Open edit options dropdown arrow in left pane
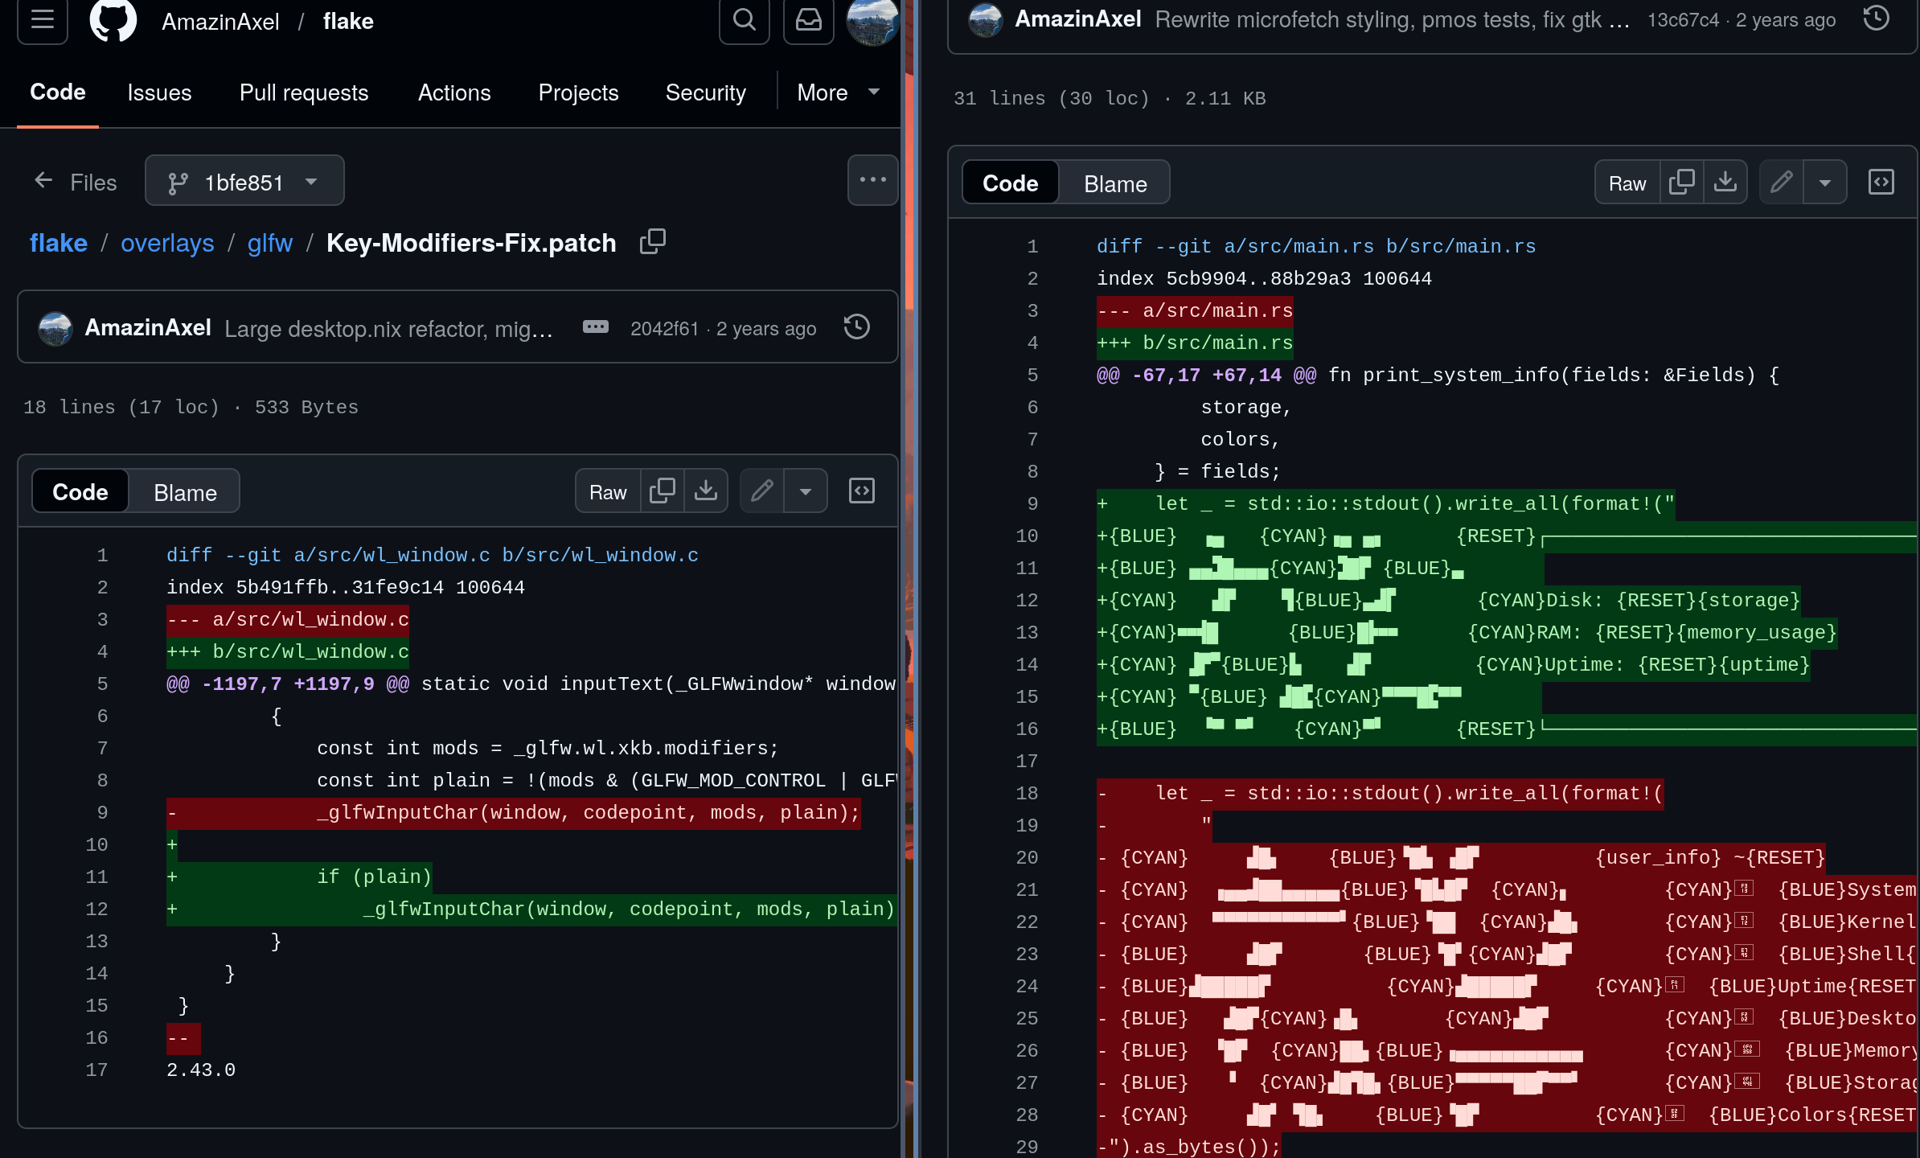The width and height of the screenshot is (1920, 1158). point(805,491)
